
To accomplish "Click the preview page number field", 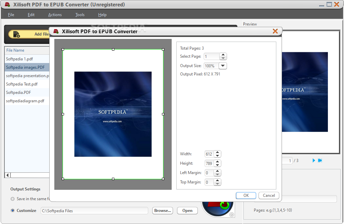I will [x=287, y=161].
